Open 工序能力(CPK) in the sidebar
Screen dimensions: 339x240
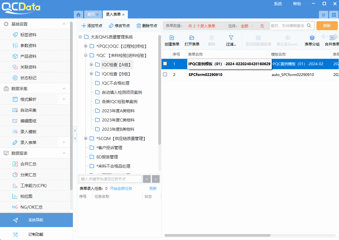33,186
